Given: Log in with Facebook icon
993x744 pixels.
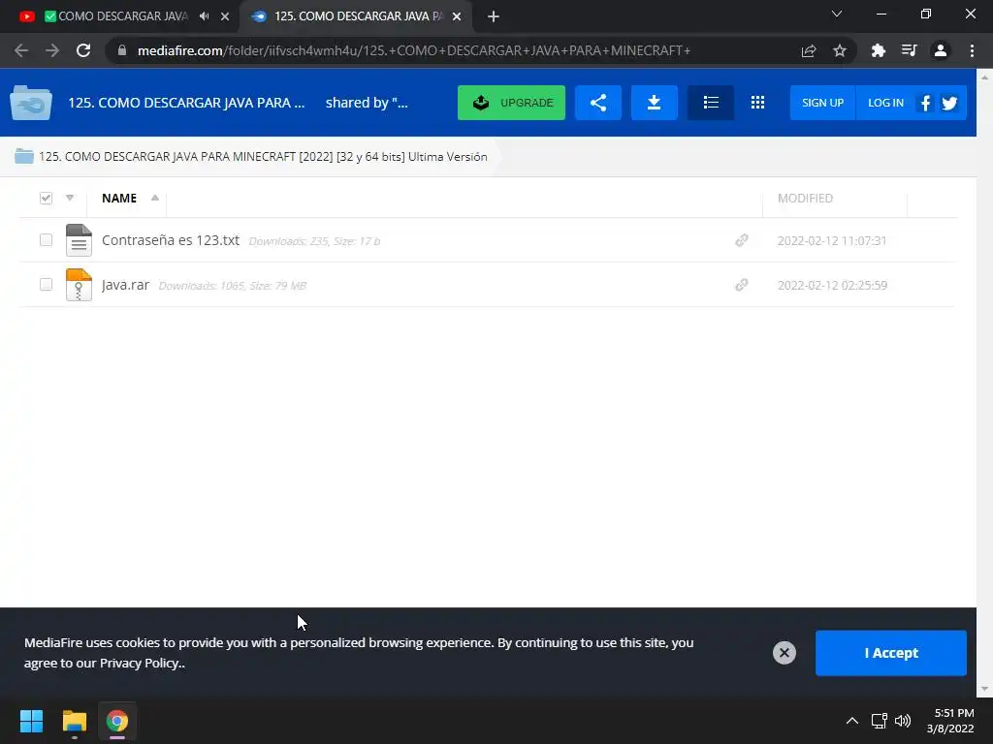Looking at the screenshot, I should pos(925,103).
